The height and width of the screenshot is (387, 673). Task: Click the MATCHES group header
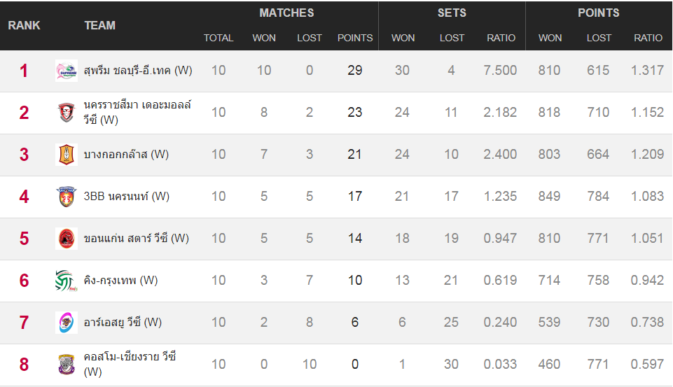(286, 13)
